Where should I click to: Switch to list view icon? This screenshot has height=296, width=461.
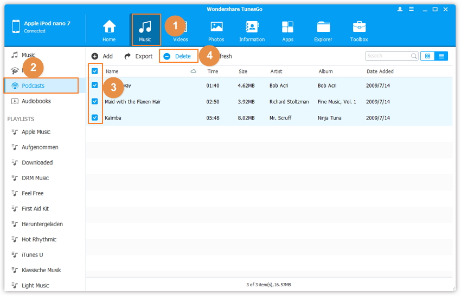[441, 56]
